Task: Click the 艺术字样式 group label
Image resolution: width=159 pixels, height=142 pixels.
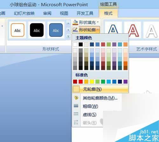Action: [x=147, y=49]
